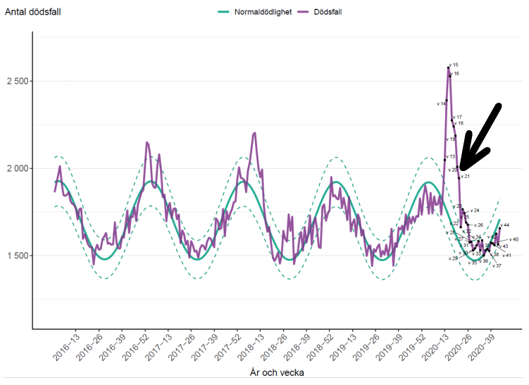Screen dimensions: 529x385
Task: Click the 2019-52 x-axis label
Action: pos(412,347)
